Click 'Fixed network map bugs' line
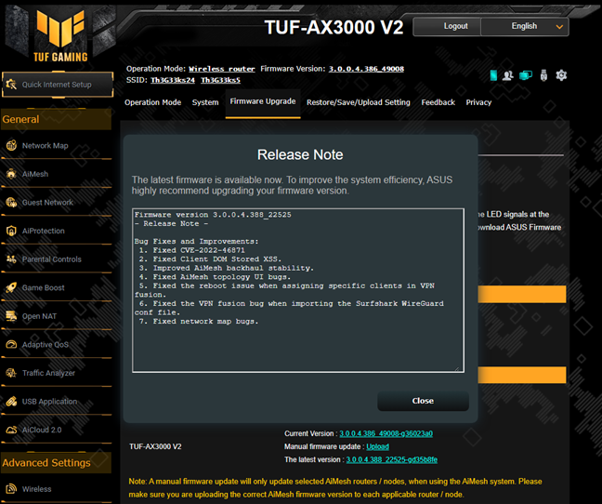This screenshot has width=602, height=504. point(199,321)
